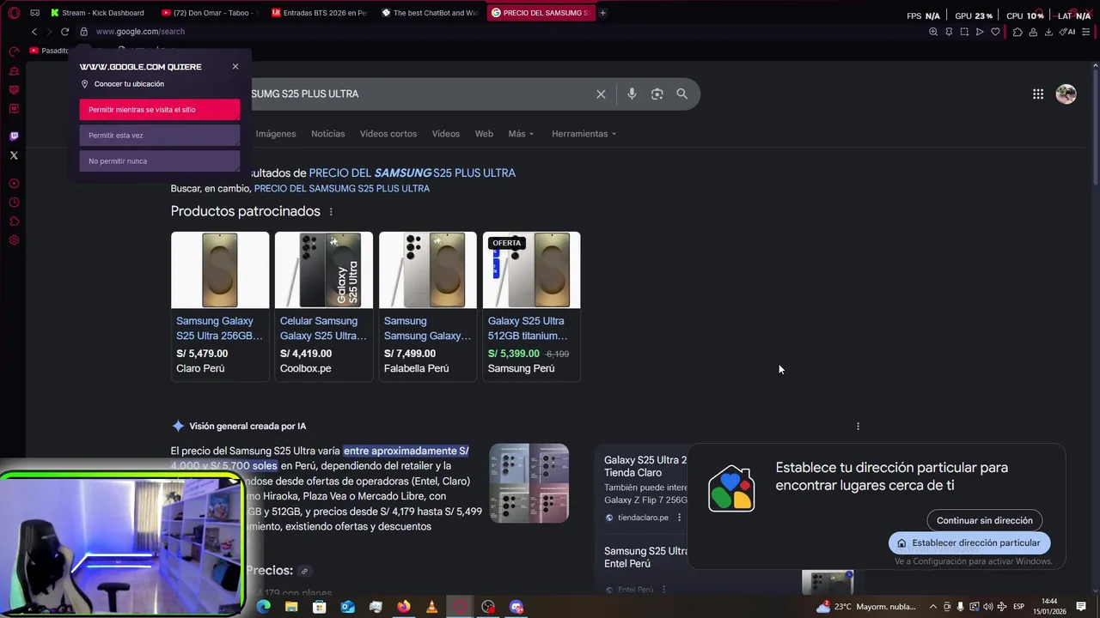Start voice search microphone
The height and width of the screenshot is (618, 1100).
point(632,94)
